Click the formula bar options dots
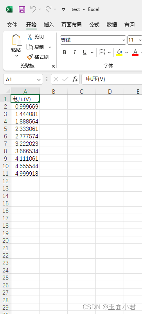142x314 pixels. [47, 79]
